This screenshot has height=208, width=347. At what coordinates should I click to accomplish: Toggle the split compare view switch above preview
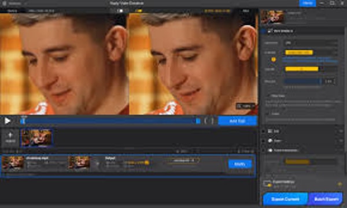click(x=120, y=10)
